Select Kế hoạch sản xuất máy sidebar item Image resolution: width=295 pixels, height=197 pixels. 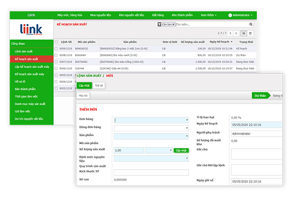pos(32,74)
